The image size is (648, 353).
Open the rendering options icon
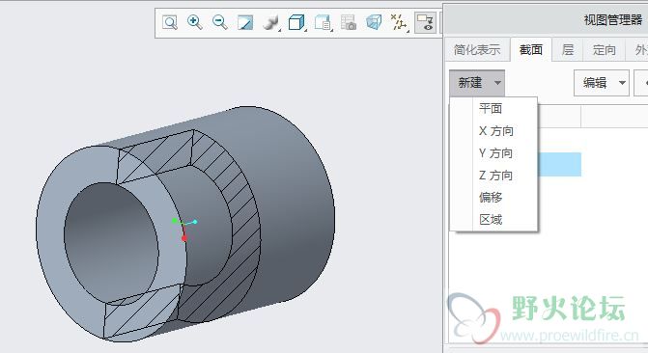tap(271, 23)
